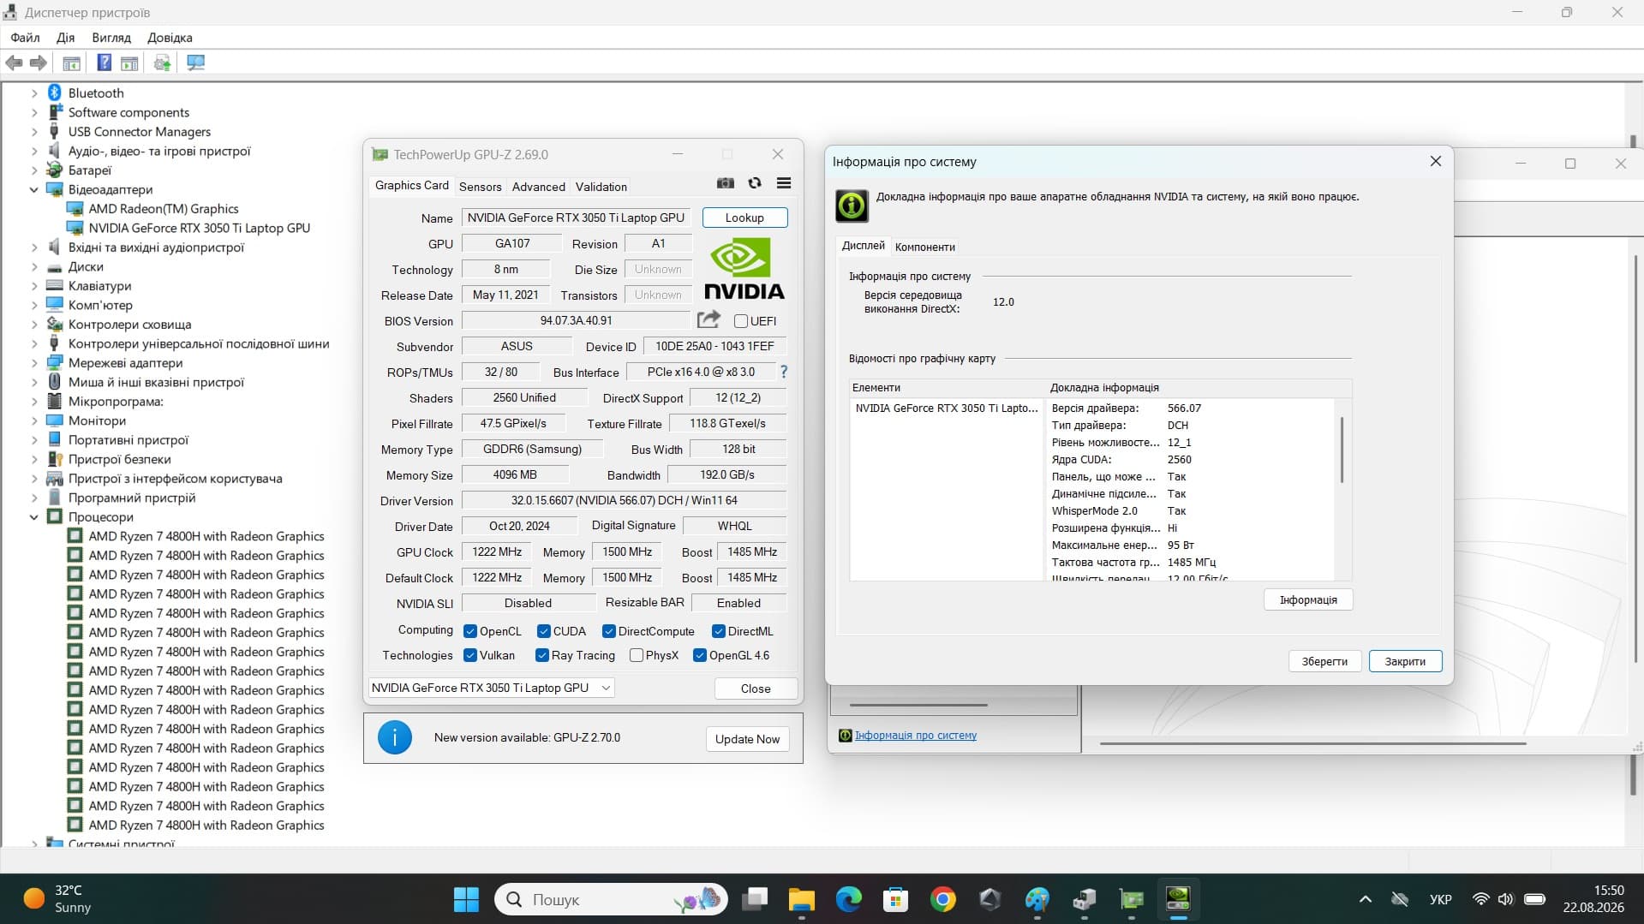
Task: Click the Закрити button
Action: pyautogui.click(x=1405, y=661)
